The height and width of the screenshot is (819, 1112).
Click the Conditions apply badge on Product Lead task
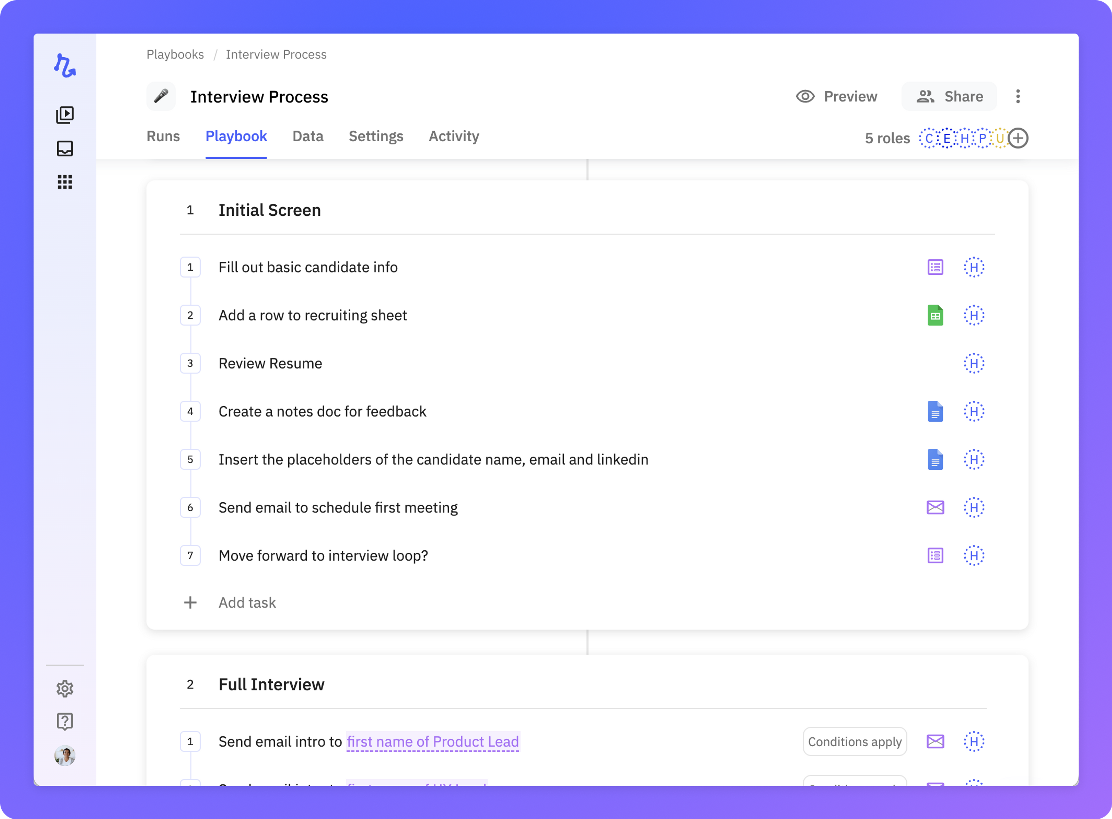tap(855, 742)
